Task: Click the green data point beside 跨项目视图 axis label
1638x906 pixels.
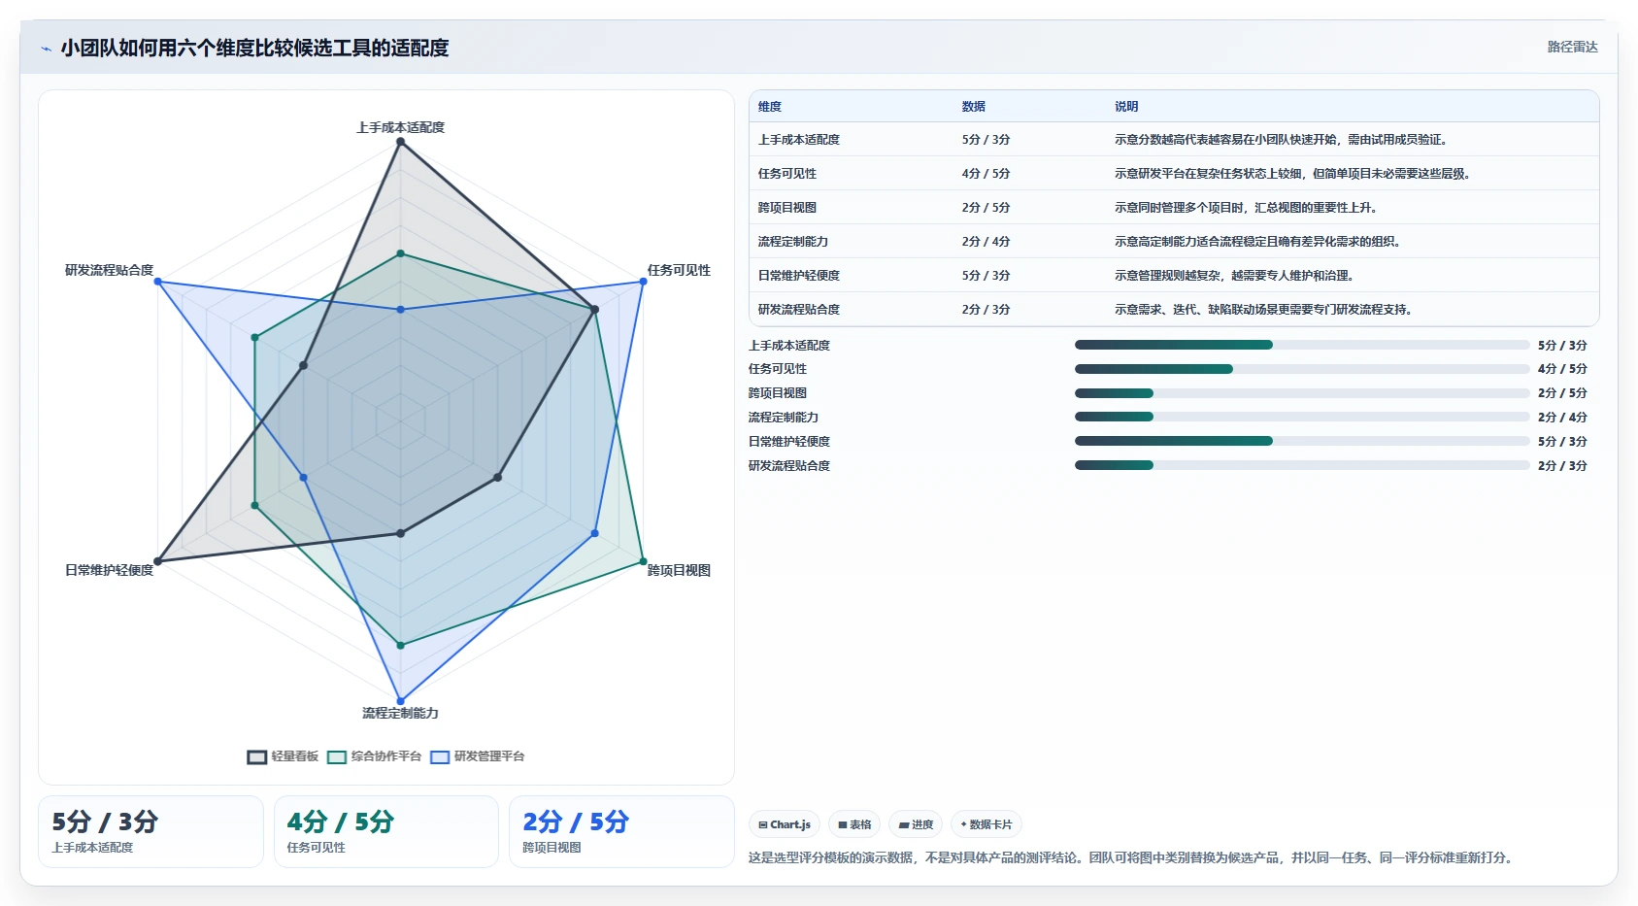Action: point(643,561)
